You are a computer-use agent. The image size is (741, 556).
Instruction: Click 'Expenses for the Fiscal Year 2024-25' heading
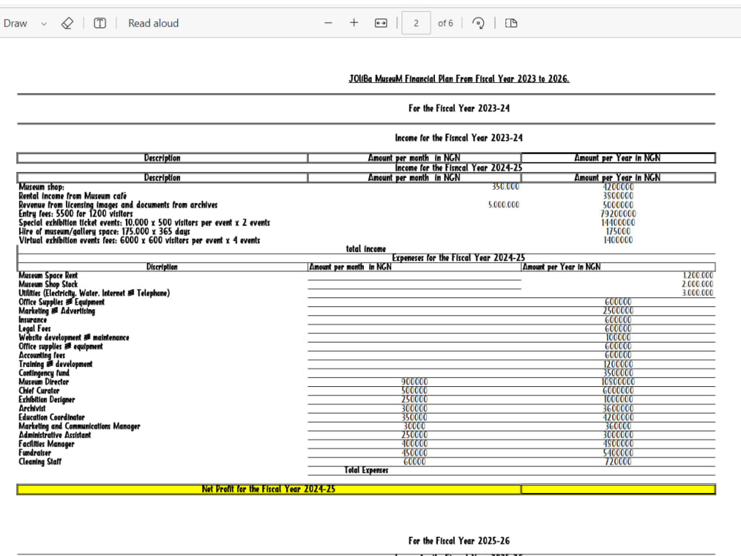(459, 258)
